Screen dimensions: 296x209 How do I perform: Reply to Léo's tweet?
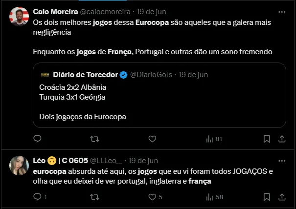[38, 197]
